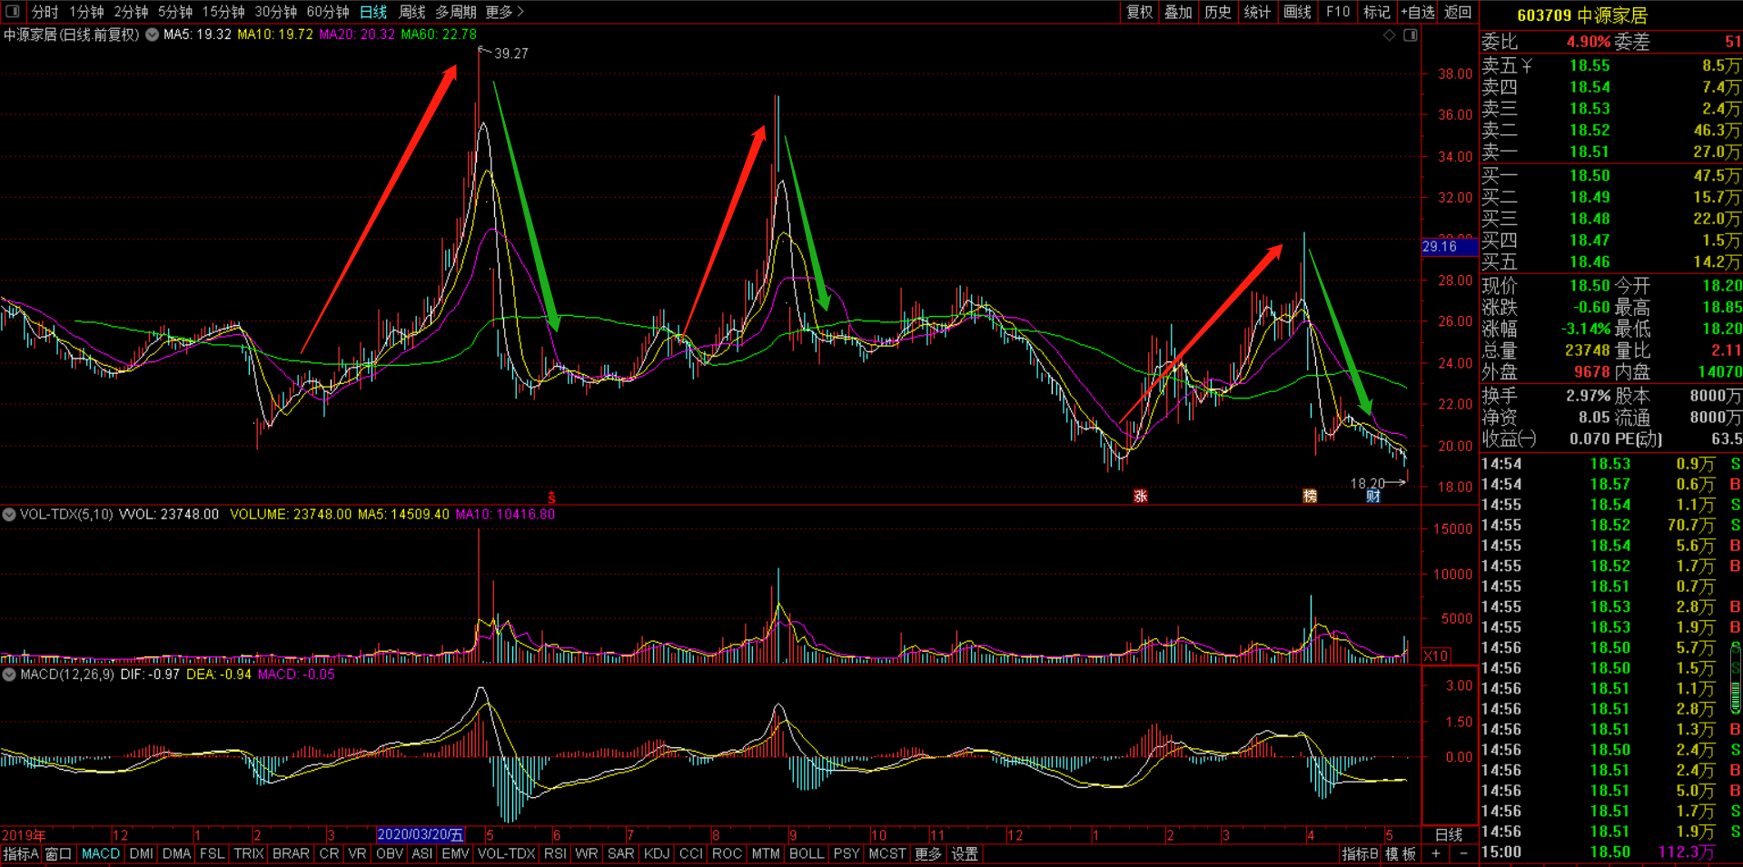Screen dimensions: 1743x867
Task: Click the +自选 add to watchlist button
Action: coord(1418,12)
